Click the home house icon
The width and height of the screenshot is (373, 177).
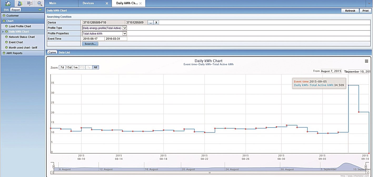(x=8, y=3)
